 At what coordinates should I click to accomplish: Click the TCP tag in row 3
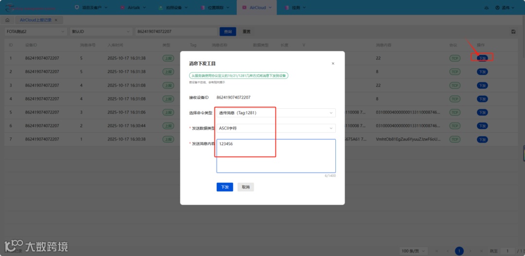click(x=455, y=85)
